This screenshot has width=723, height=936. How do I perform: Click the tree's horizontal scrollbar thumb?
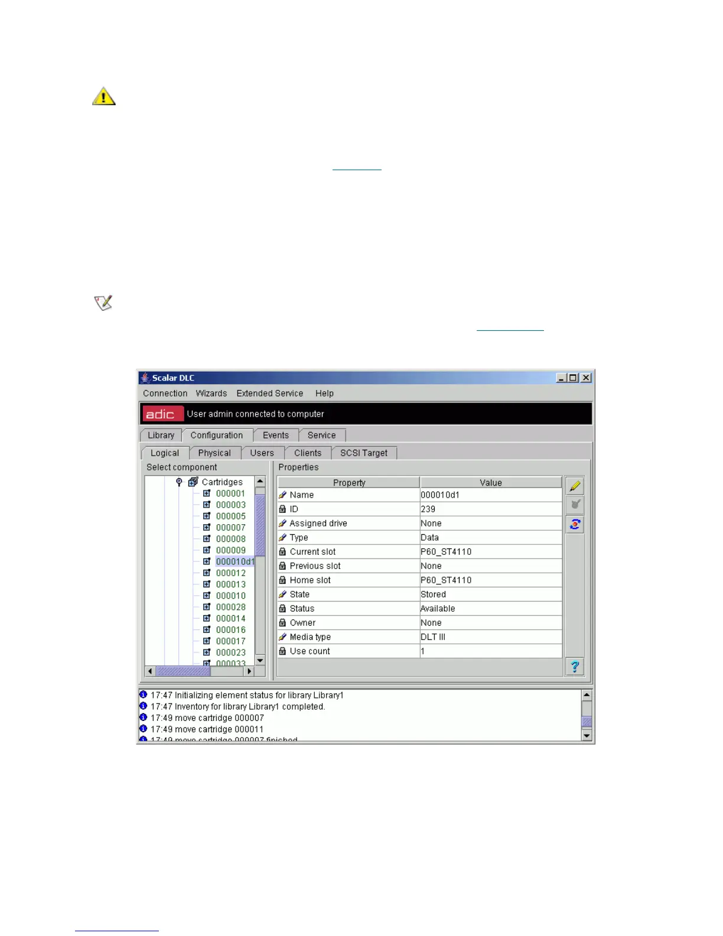183,671
